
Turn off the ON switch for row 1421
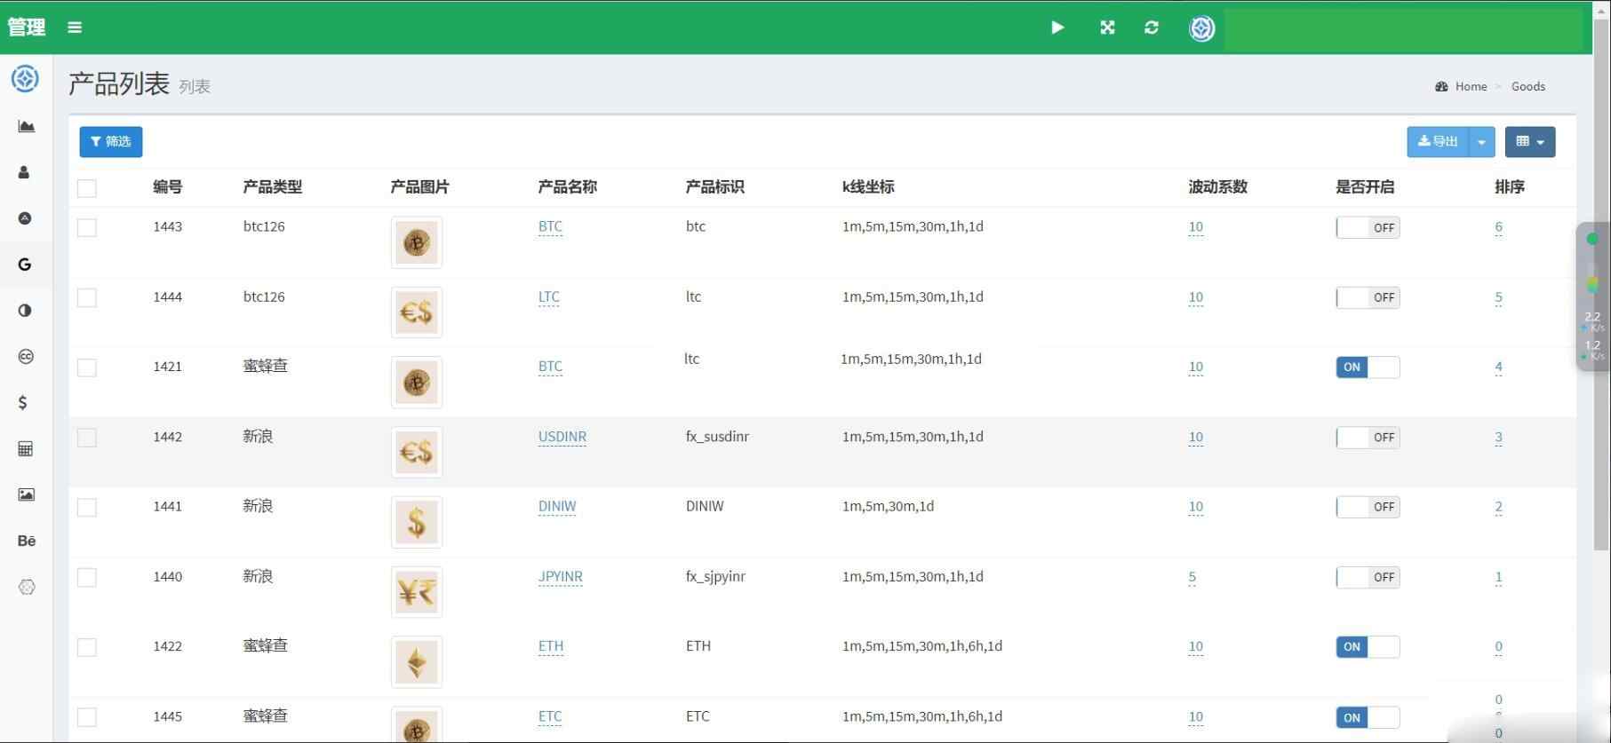coord(1368,368)
